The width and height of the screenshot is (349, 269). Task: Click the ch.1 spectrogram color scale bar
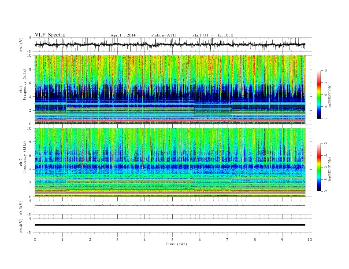pyautogui.click(x=319, y=95)
